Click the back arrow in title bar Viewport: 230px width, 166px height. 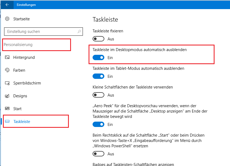click(x=7, y=5)
